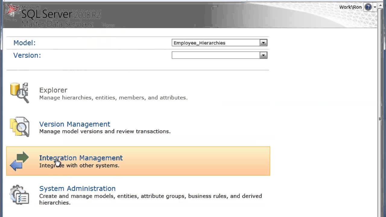Click the 'Version:' label

27,55
